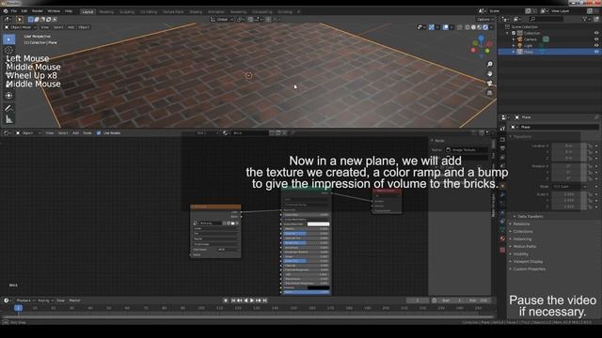602x338 pixels.
Task: Adjust the Roughness slider in Principled node
Action: 306,243
